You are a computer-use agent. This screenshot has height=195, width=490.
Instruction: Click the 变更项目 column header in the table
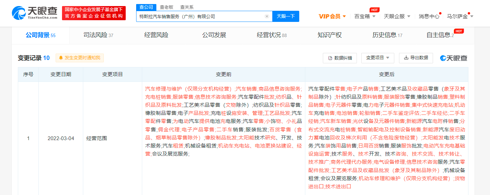[113, 74]
